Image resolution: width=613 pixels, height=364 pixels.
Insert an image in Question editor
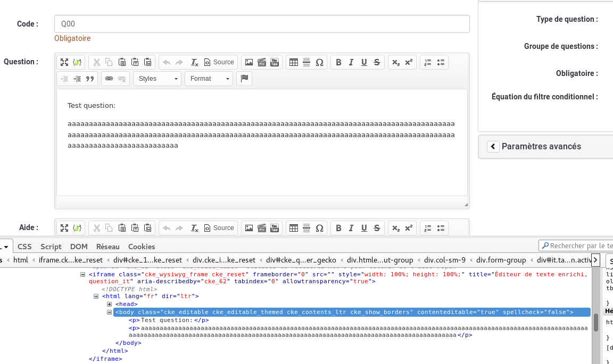coord(248,62)
